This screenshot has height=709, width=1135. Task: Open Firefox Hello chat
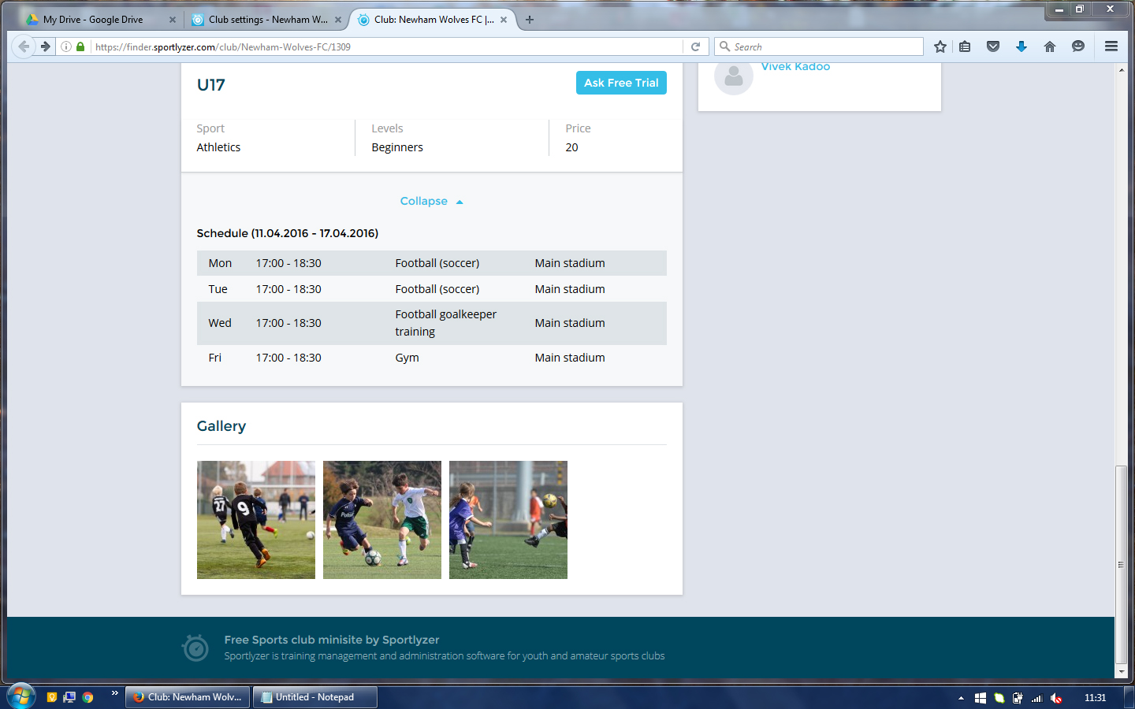tap(1078, 46)
